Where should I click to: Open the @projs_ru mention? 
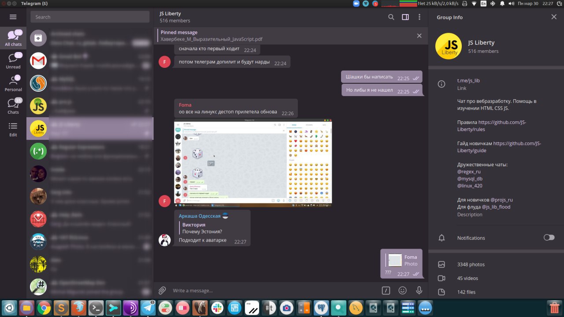pyautogui.click(x=501, y=200)
